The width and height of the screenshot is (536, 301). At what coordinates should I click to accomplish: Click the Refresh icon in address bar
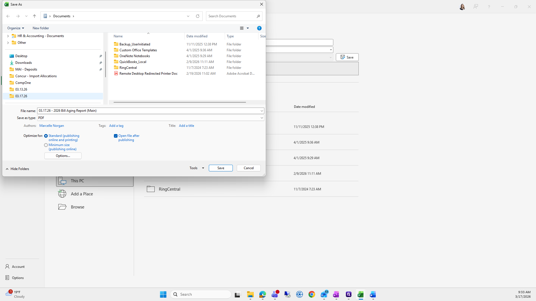pyautogui.click(x=198, y=16)
